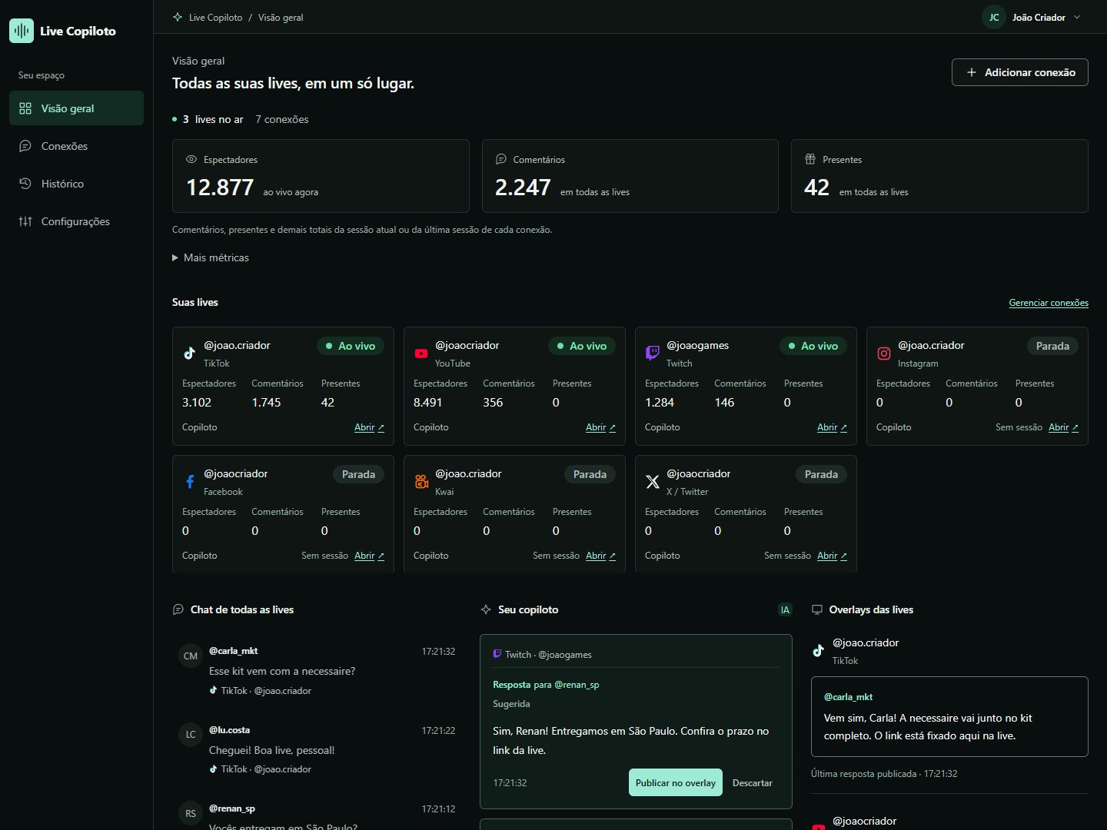Viewport: 1107px width, 830px height.
Task: Click the Parada badge on Instagram card
Action: pos(1052,346)
